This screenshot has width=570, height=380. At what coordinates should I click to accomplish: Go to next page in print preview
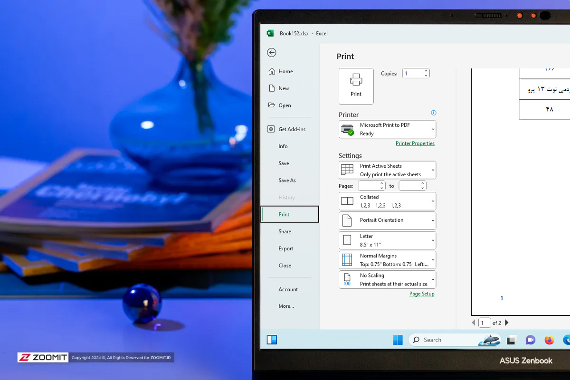pyautogui.click(x=507, y=323)
